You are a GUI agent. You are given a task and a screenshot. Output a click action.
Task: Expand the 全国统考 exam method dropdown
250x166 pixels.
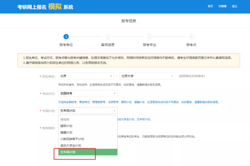88,93
